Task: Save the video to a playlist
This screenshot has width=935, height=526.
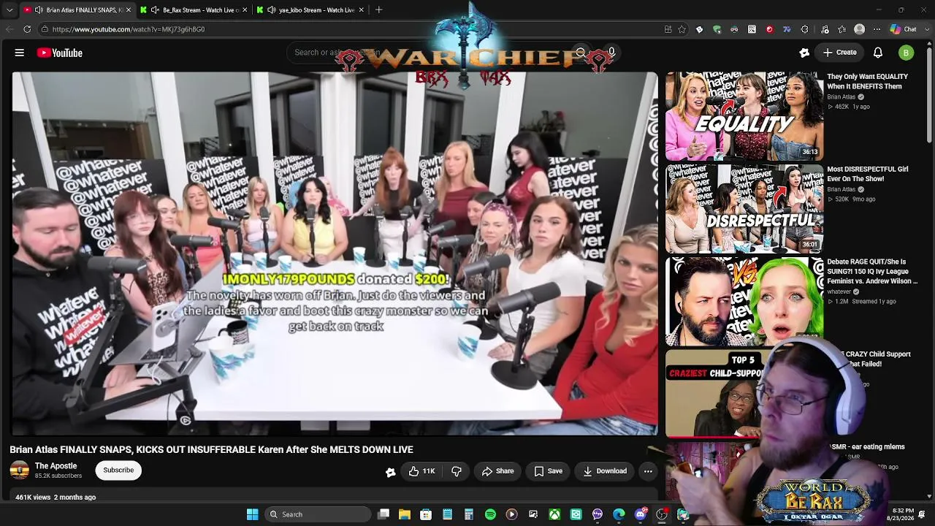Action: pos(548,471)
